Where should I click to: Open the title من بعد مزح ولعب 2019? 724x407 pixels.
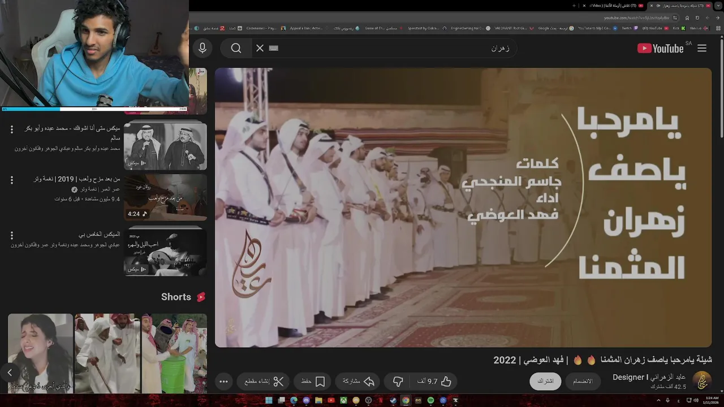77,179
